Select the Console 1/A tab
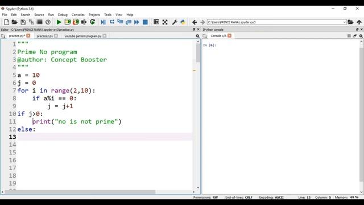 218,36
